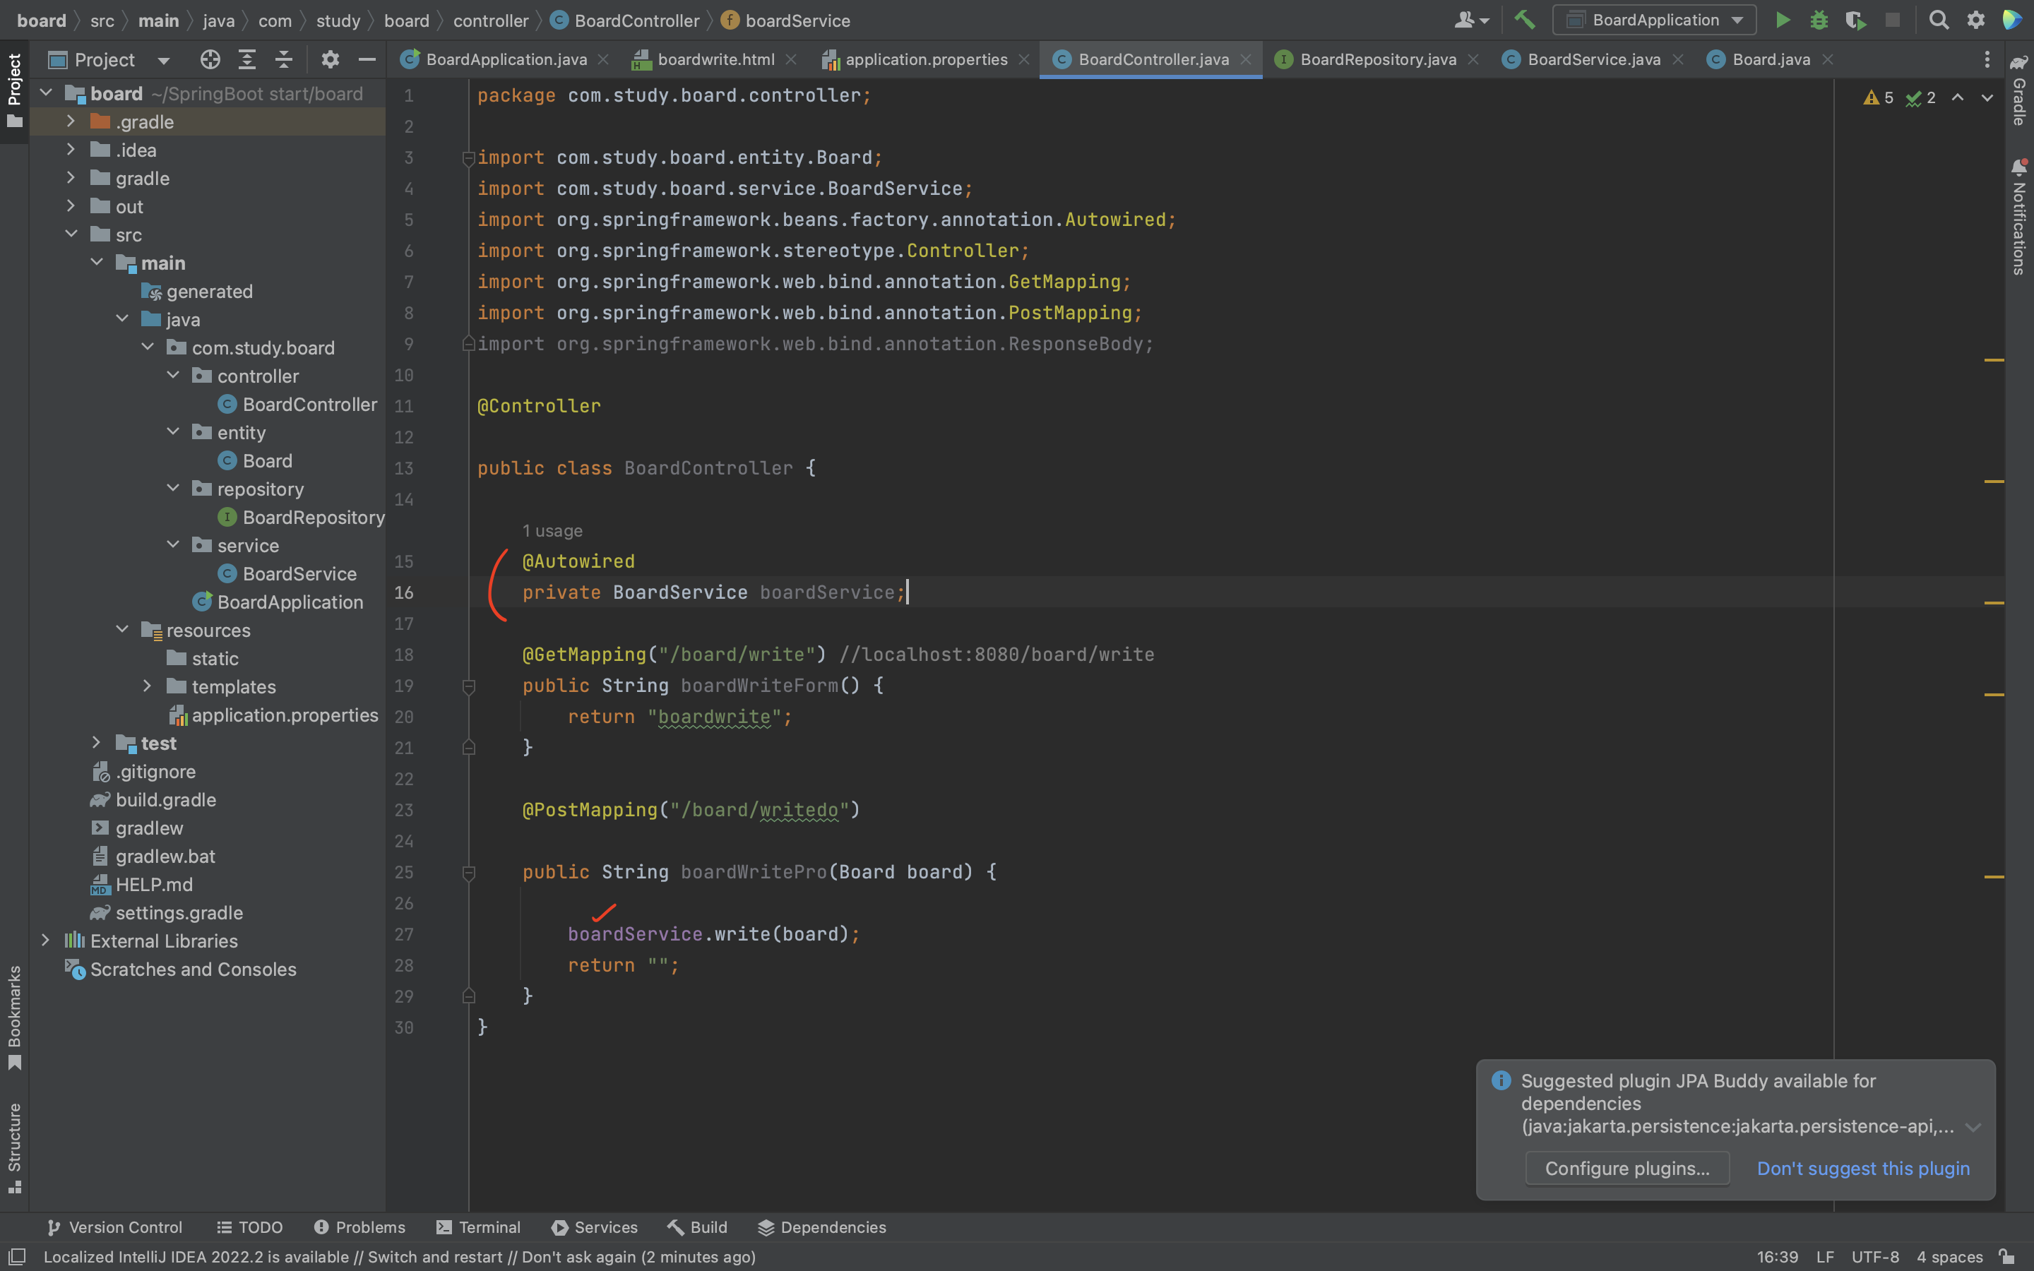Click the Build project hammer icon
This screenshot has height=1271, width=2034.
[x=1524, y=20]
